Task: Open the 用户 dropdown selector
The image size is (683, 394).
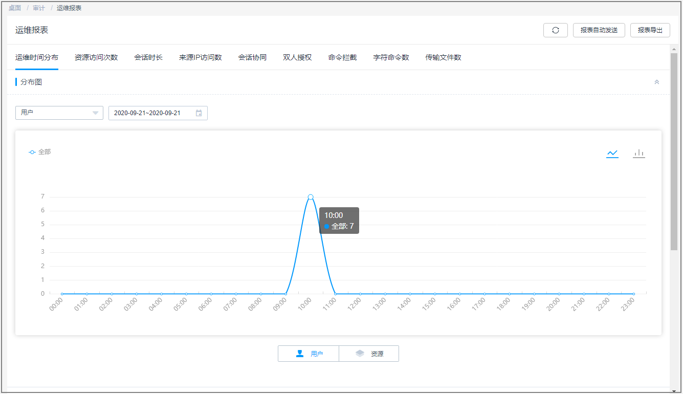Action: point(59,113)
